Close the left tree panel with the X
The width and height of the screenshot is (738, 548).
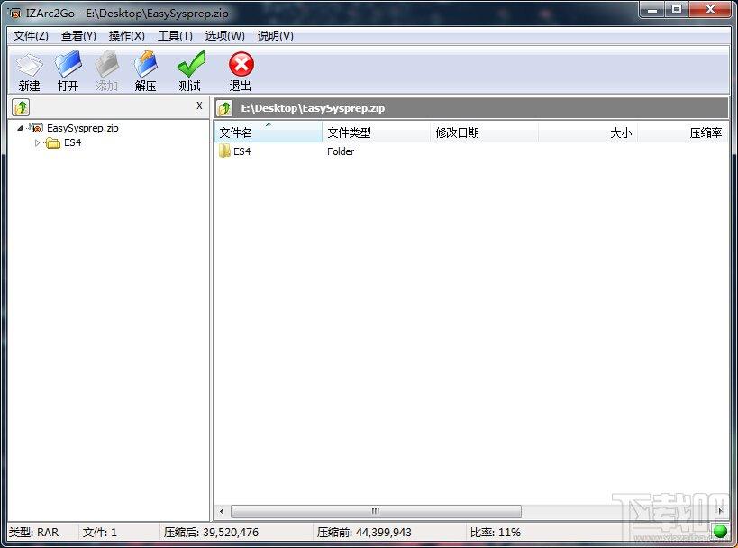pos(199,106)
